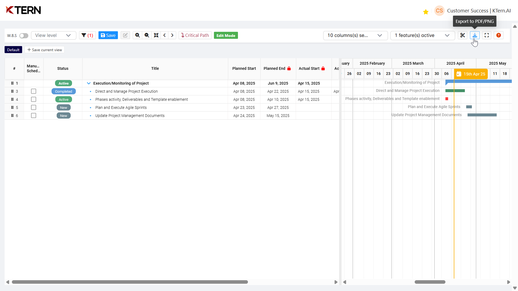This screenshot has height=291, width=518.
Task: Open the View level dropdown
Action: (x=53, y=35)
